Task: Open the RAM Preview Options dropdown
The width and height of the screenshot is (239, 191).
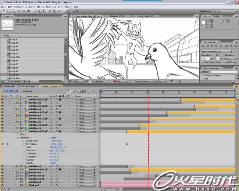Action: [x=217, y=51]
